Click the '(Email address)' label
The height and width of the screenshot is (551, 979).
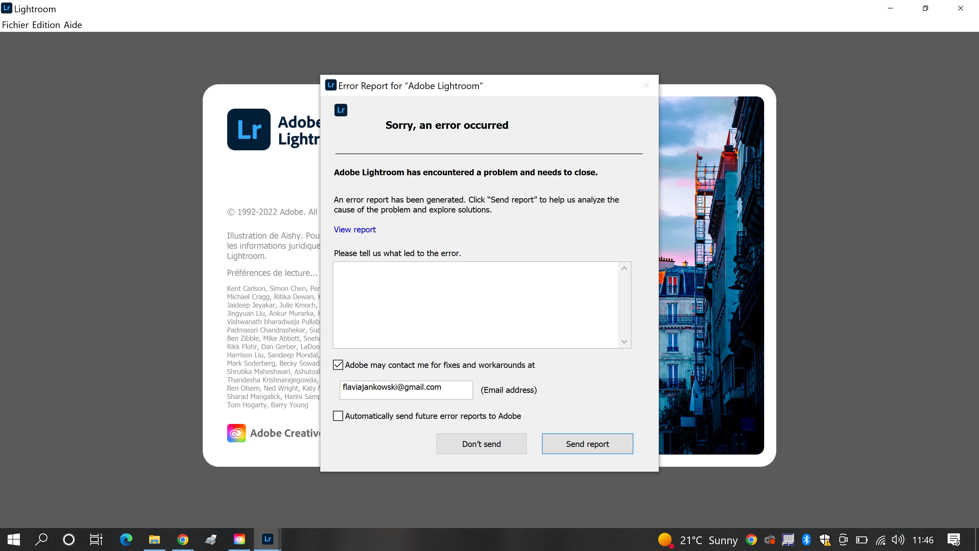pyautogui.click(x=509, y=390)
